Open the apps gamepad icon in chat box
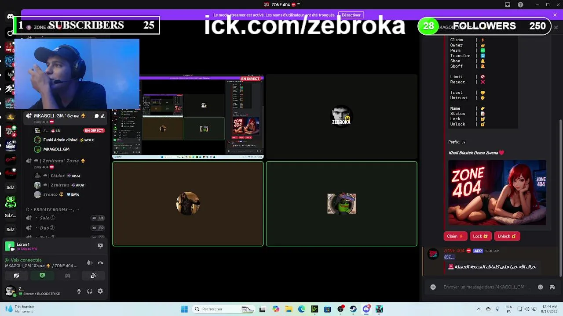The width and height of the screenshot is (563, 316). pyautogui.click(x=552, y=287)
